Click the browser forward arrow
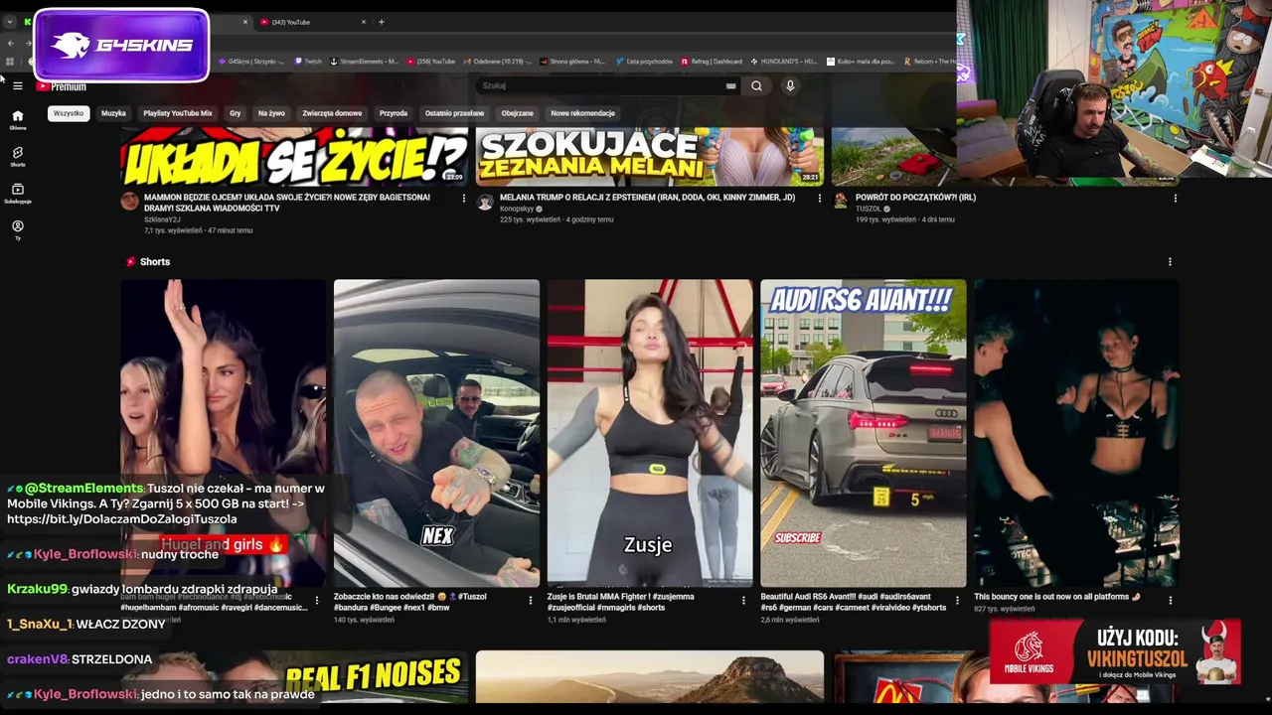 (27, 43)
